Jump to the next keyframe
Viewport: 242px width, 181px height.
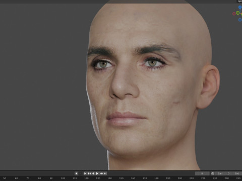[101, 173]
